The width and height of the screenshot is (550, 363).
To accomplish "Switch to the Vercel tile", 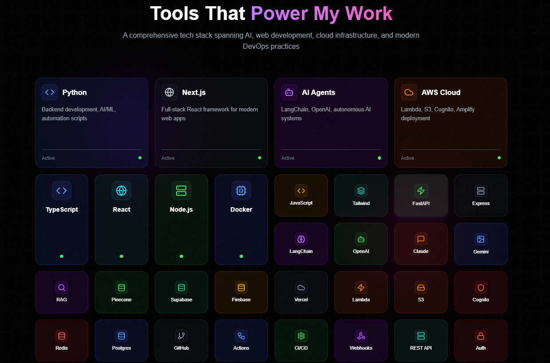I will click(301, 292).
